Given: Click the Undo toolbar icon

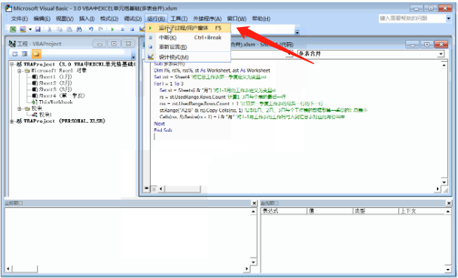Looking at the screenshot, I should point(91,29).
